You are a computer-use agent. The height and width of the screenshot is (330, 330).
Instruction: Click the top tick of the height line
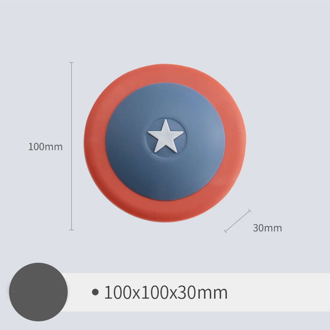(x=72, y=62)
